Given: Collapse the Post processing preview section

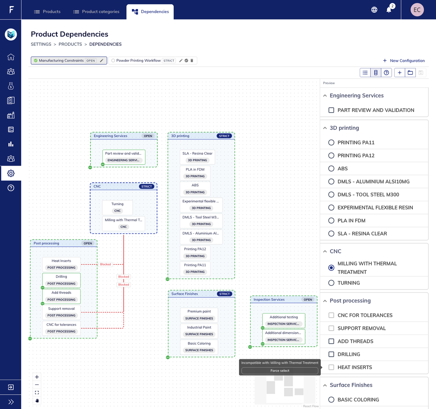Looking at the screenshot, I should [325, 301].
